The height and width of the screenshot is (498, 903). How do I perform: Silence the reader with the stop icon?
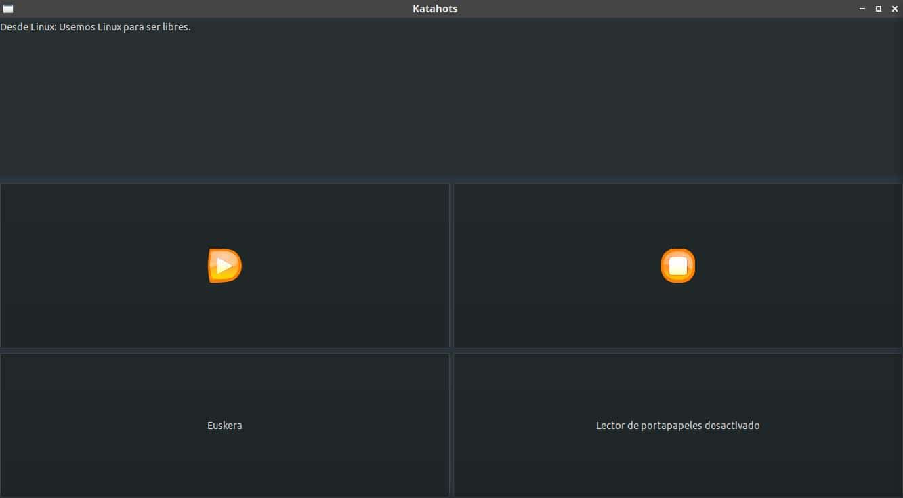[x=677, y=265]
